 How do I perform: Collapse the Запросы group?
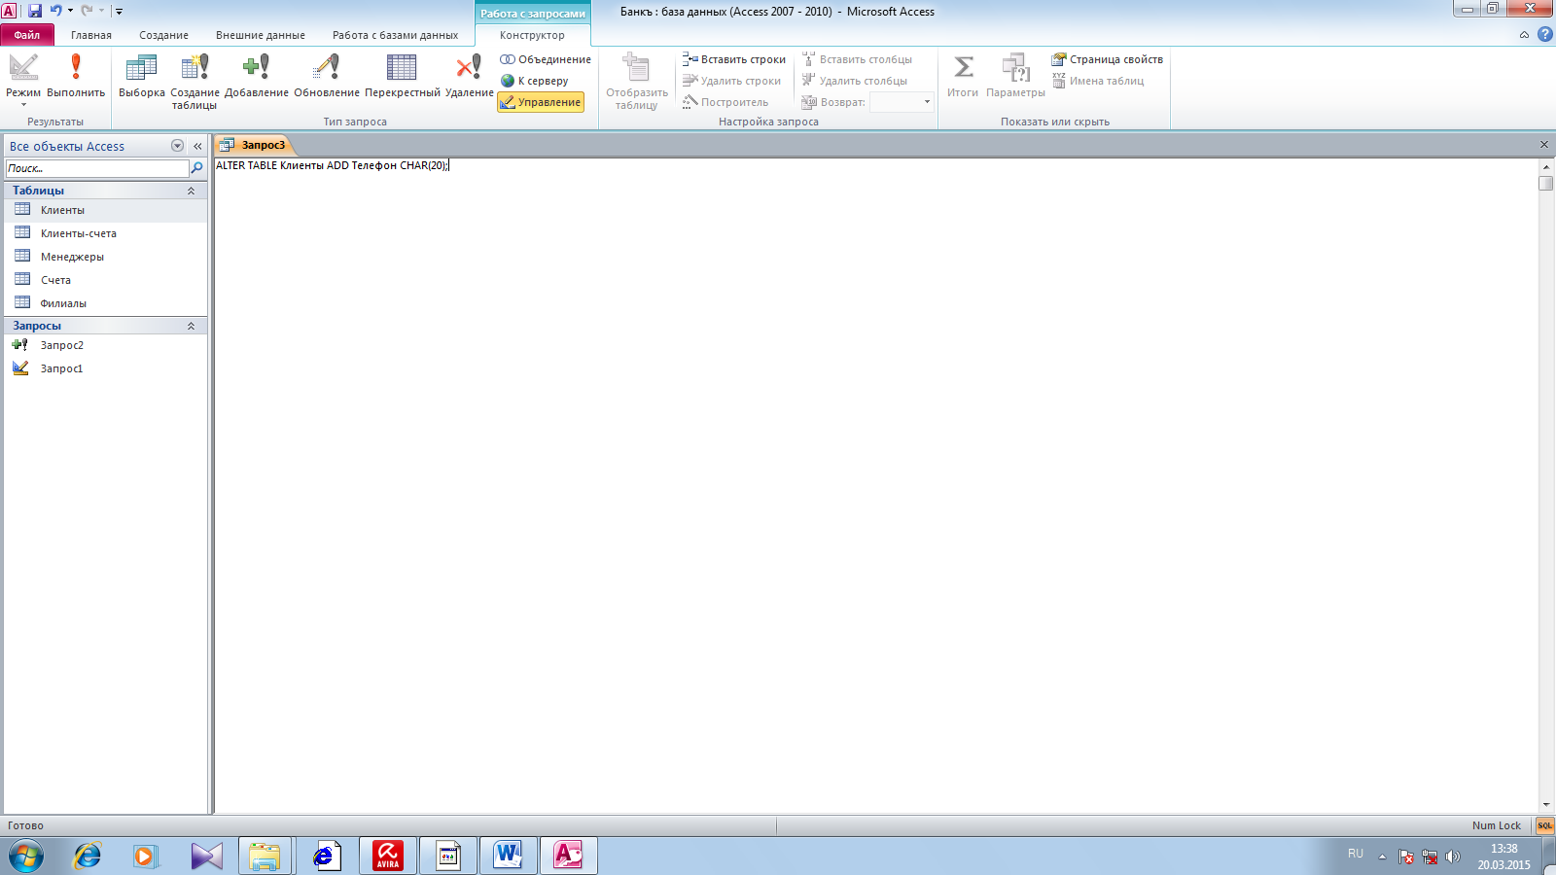[x=191, y=326]
